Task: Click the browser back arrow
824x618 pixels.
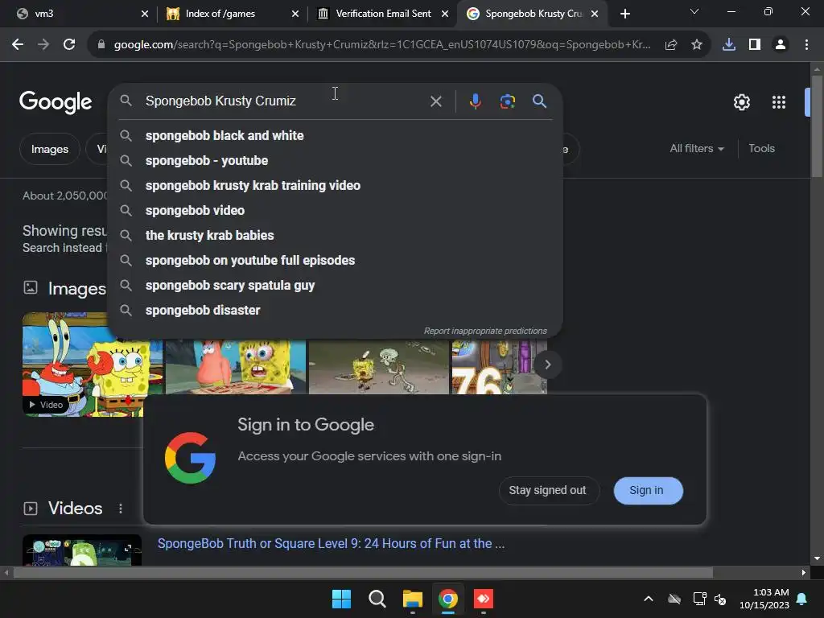Action: (18, 45)
